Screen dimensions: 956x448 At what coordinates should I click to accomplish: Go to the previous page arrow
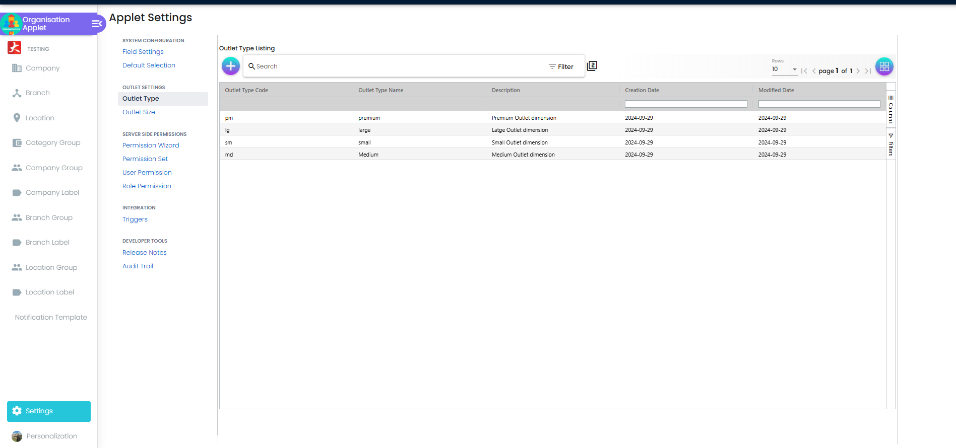point(814,71)
